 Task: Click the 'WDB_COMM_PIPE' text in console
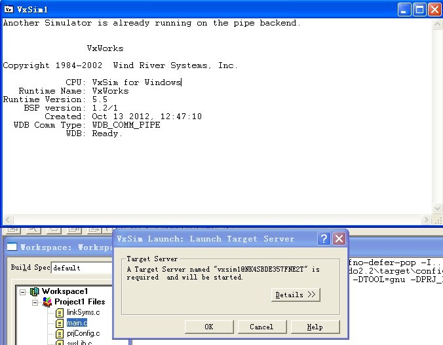(x=126, y=125)
